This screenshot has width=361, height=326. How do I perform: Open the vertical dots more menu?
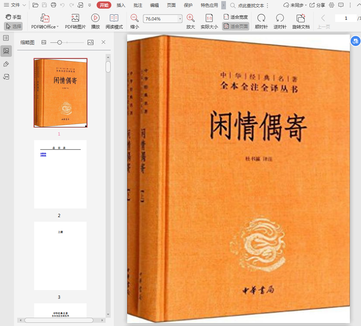point(350,5)
